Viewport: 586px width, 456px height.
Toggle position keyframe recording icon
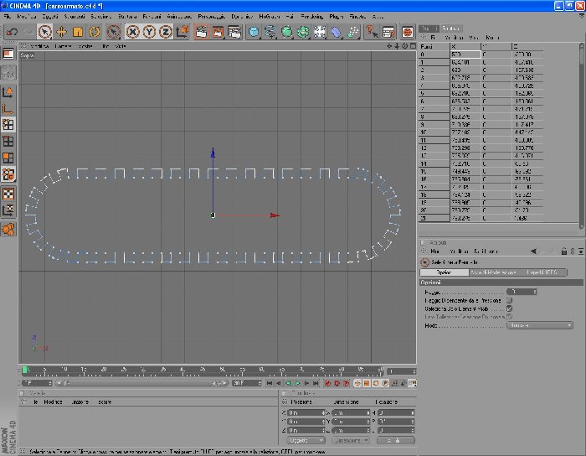357,383
